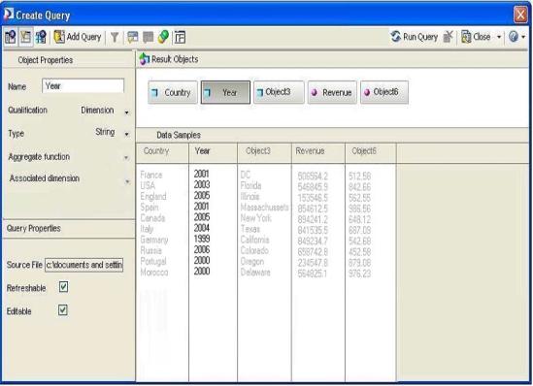Image resolution: width=533 pixels, height=386 pixels.
Task: Click the 1999 value in Year column
Action: (x=202, y=239)
